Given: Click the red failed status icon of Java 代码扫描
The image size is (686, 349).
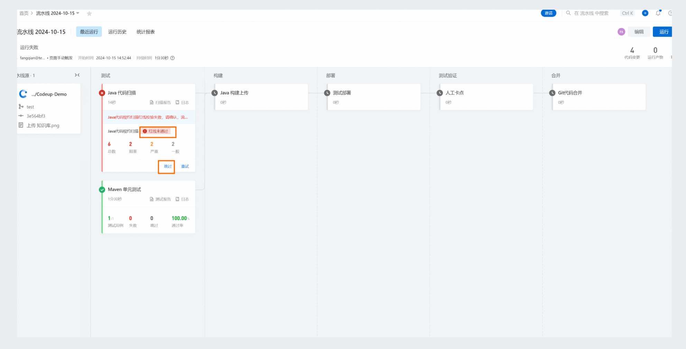Looking at the screenshot, I should 102,93.
